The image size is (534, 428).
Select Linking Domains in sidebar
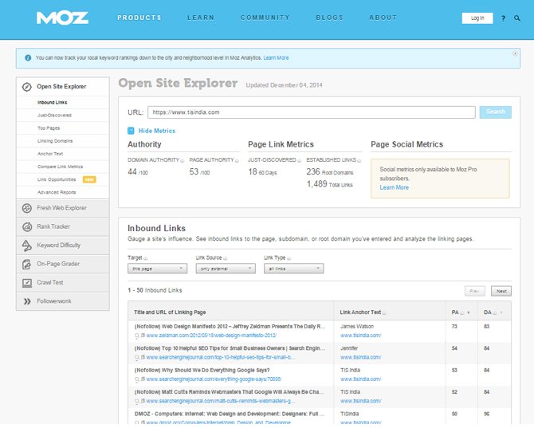coord(55,141)
